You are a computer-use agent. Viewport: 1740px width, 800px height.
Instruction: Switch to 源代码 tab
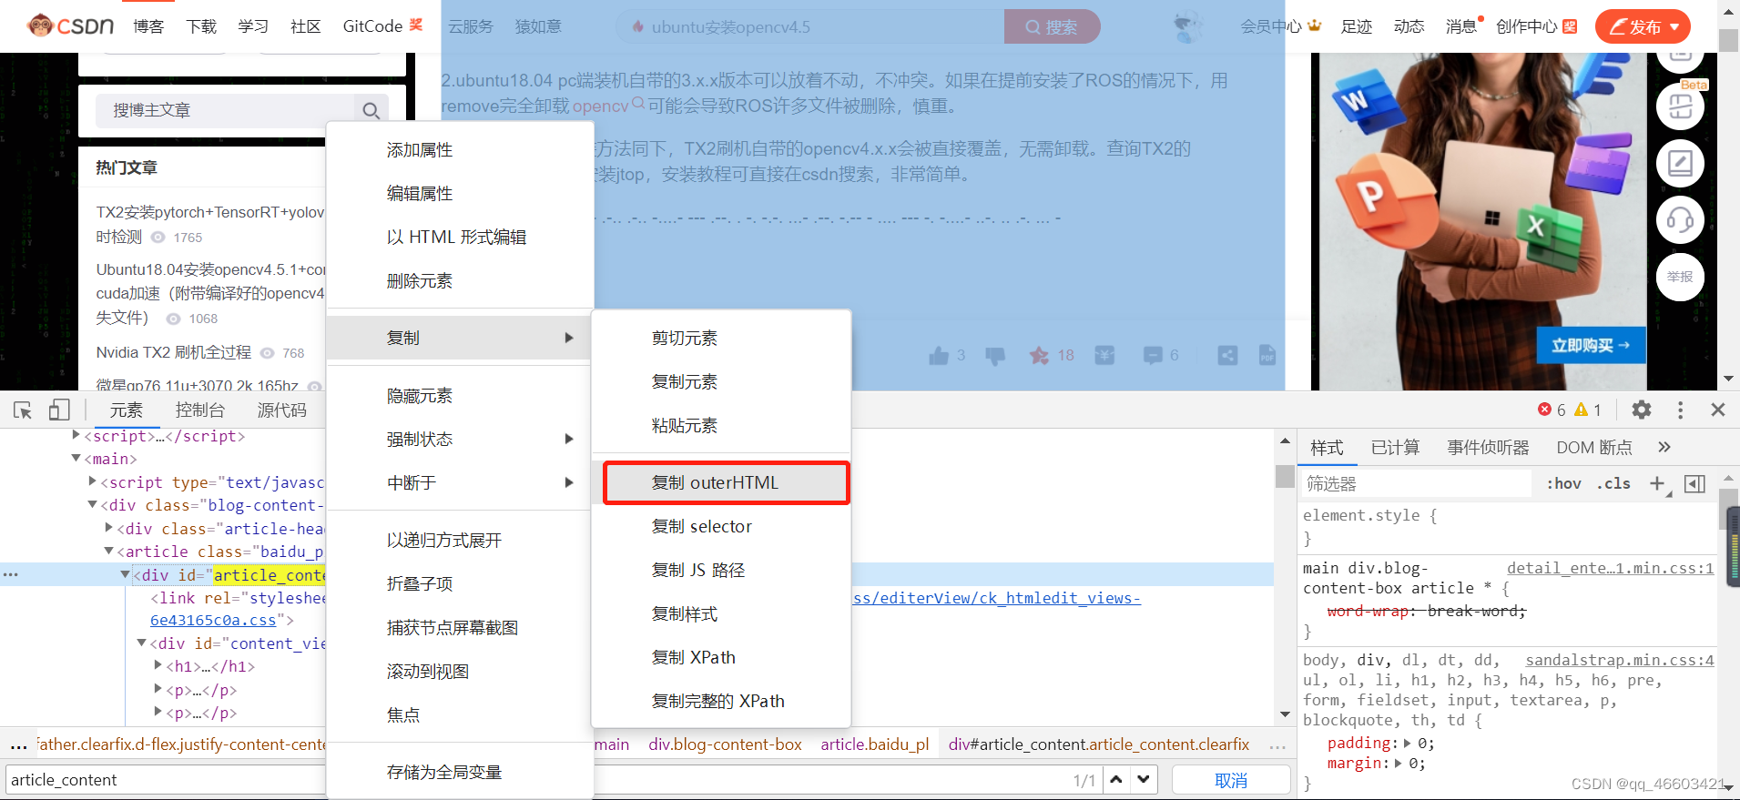pos(281,410)
